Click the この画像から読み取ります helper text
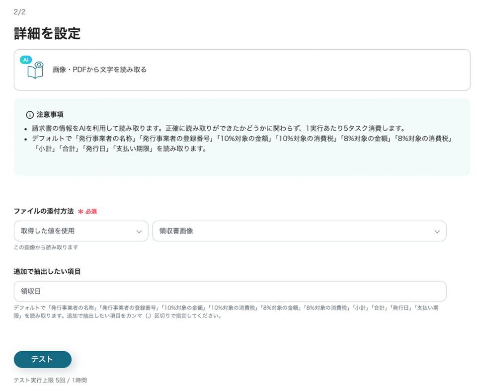477x391 pixels. coord(46,247)
